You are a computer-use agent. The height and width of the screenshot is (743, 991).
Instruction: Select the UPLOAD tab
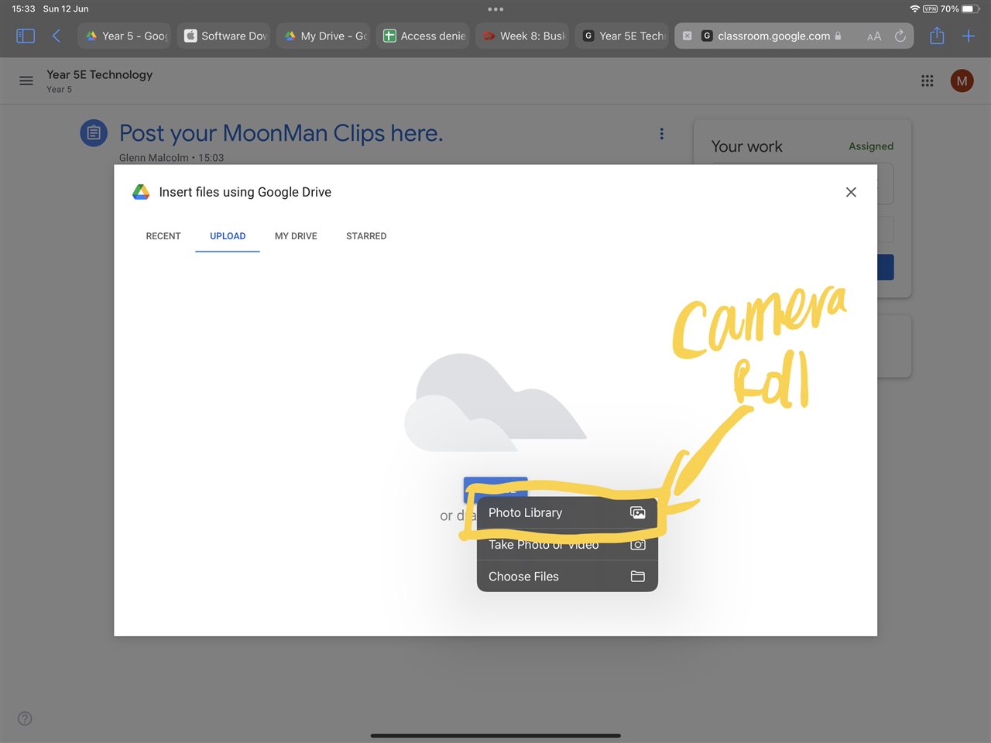228,236
